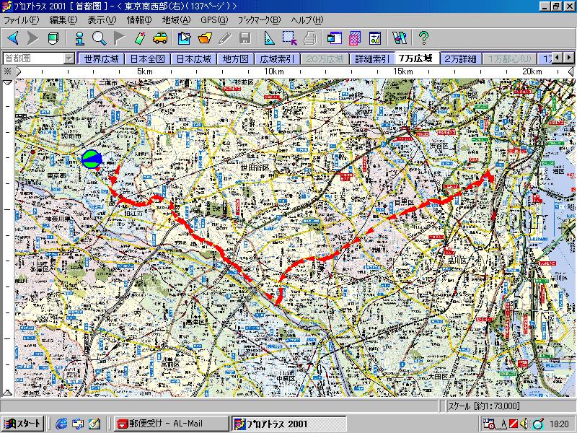This screenshot has height=433, width=577.
Task: Click the printer icon in toolbar
Action: [x=310, y=38]
